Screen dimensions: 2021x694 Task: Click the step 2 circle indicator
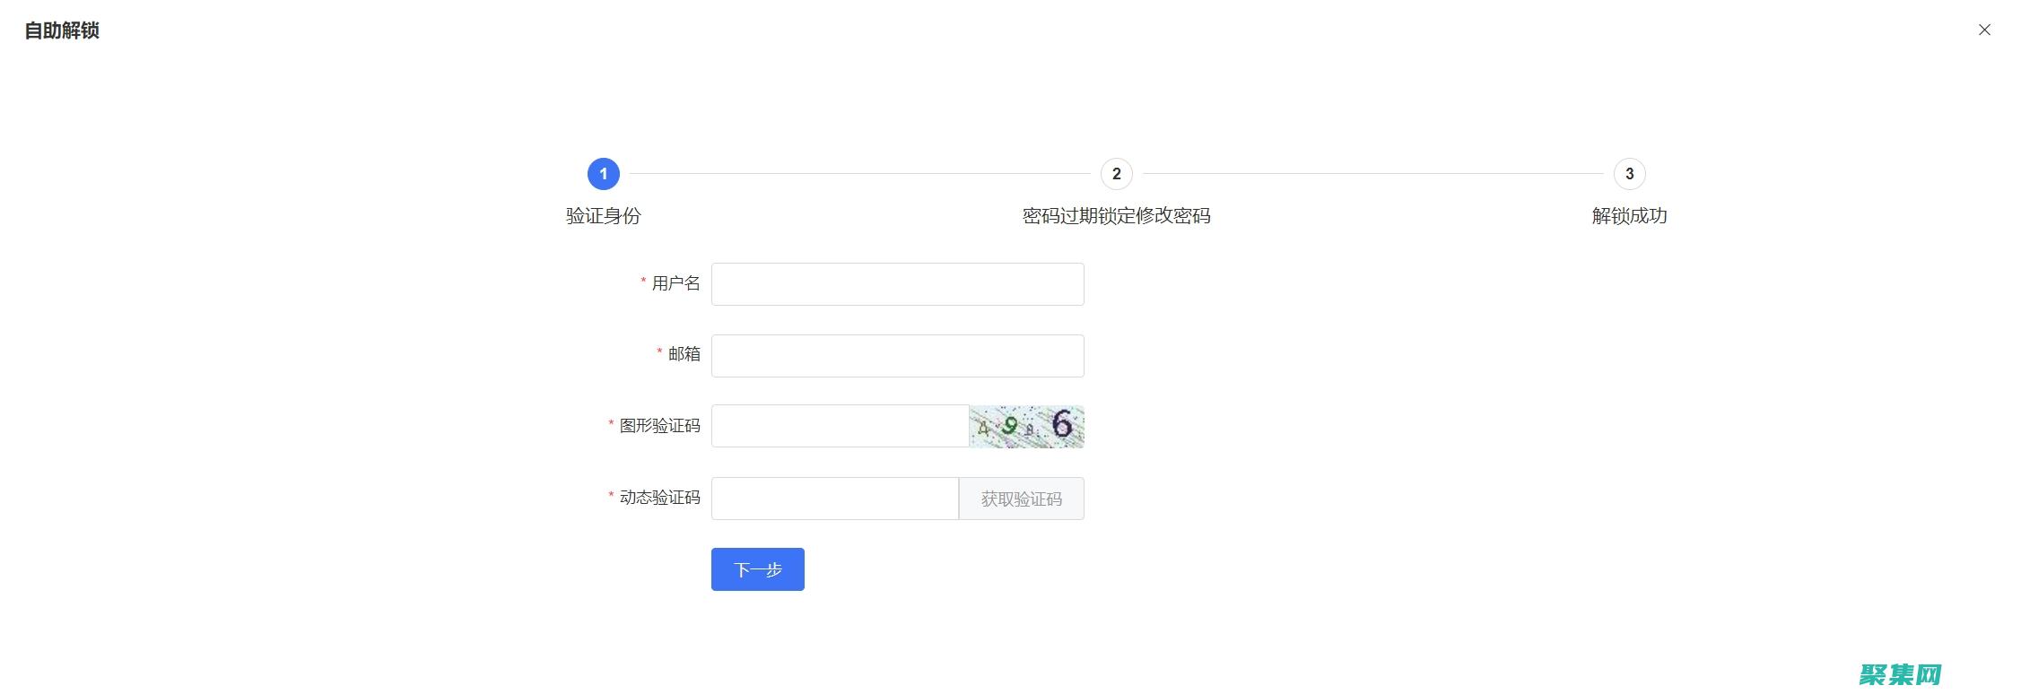coord(1116,174)
